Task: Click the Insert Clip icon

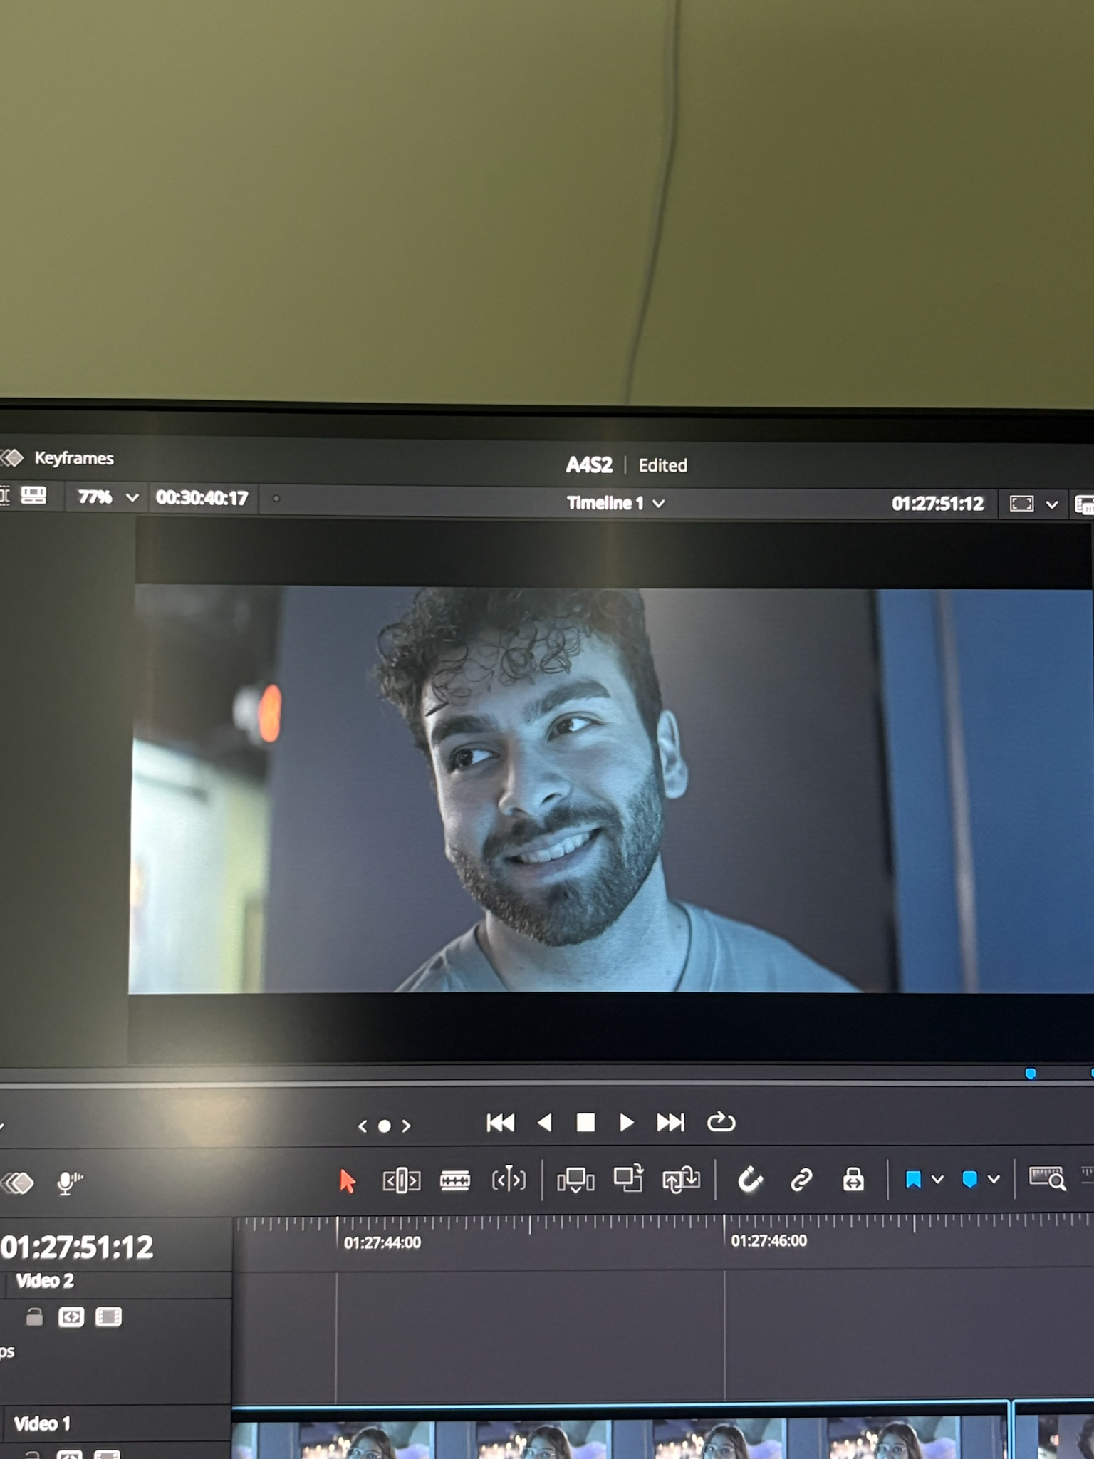Action: pos(575,1180)
